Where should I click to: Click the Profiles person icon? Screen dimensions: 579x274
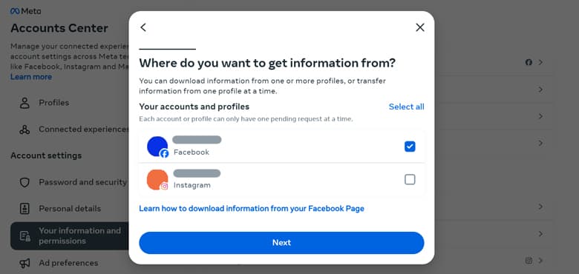tap(24, 103)
